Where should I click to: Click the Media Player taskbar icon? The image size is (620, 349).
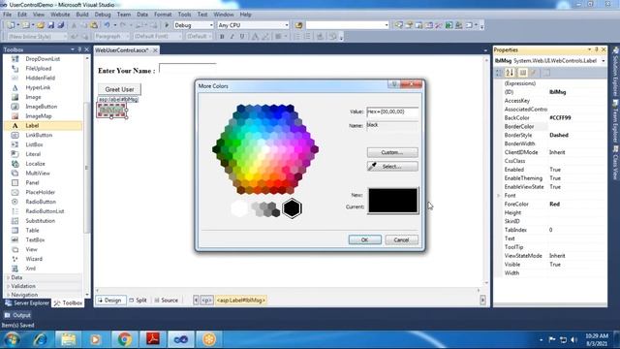coord(95,339)
